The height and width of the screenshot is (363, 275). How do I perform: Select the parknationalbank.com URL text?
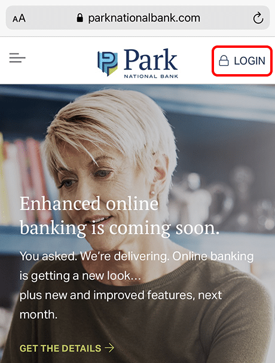point(144,18)
